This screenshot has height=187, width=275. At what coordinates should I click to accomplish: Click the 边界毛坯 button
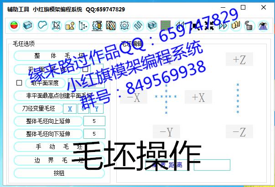click(59, 160)
